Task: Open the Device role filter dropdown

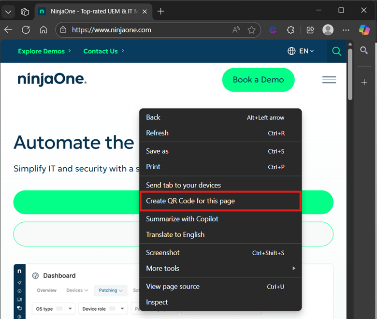Action: (103, 309)
